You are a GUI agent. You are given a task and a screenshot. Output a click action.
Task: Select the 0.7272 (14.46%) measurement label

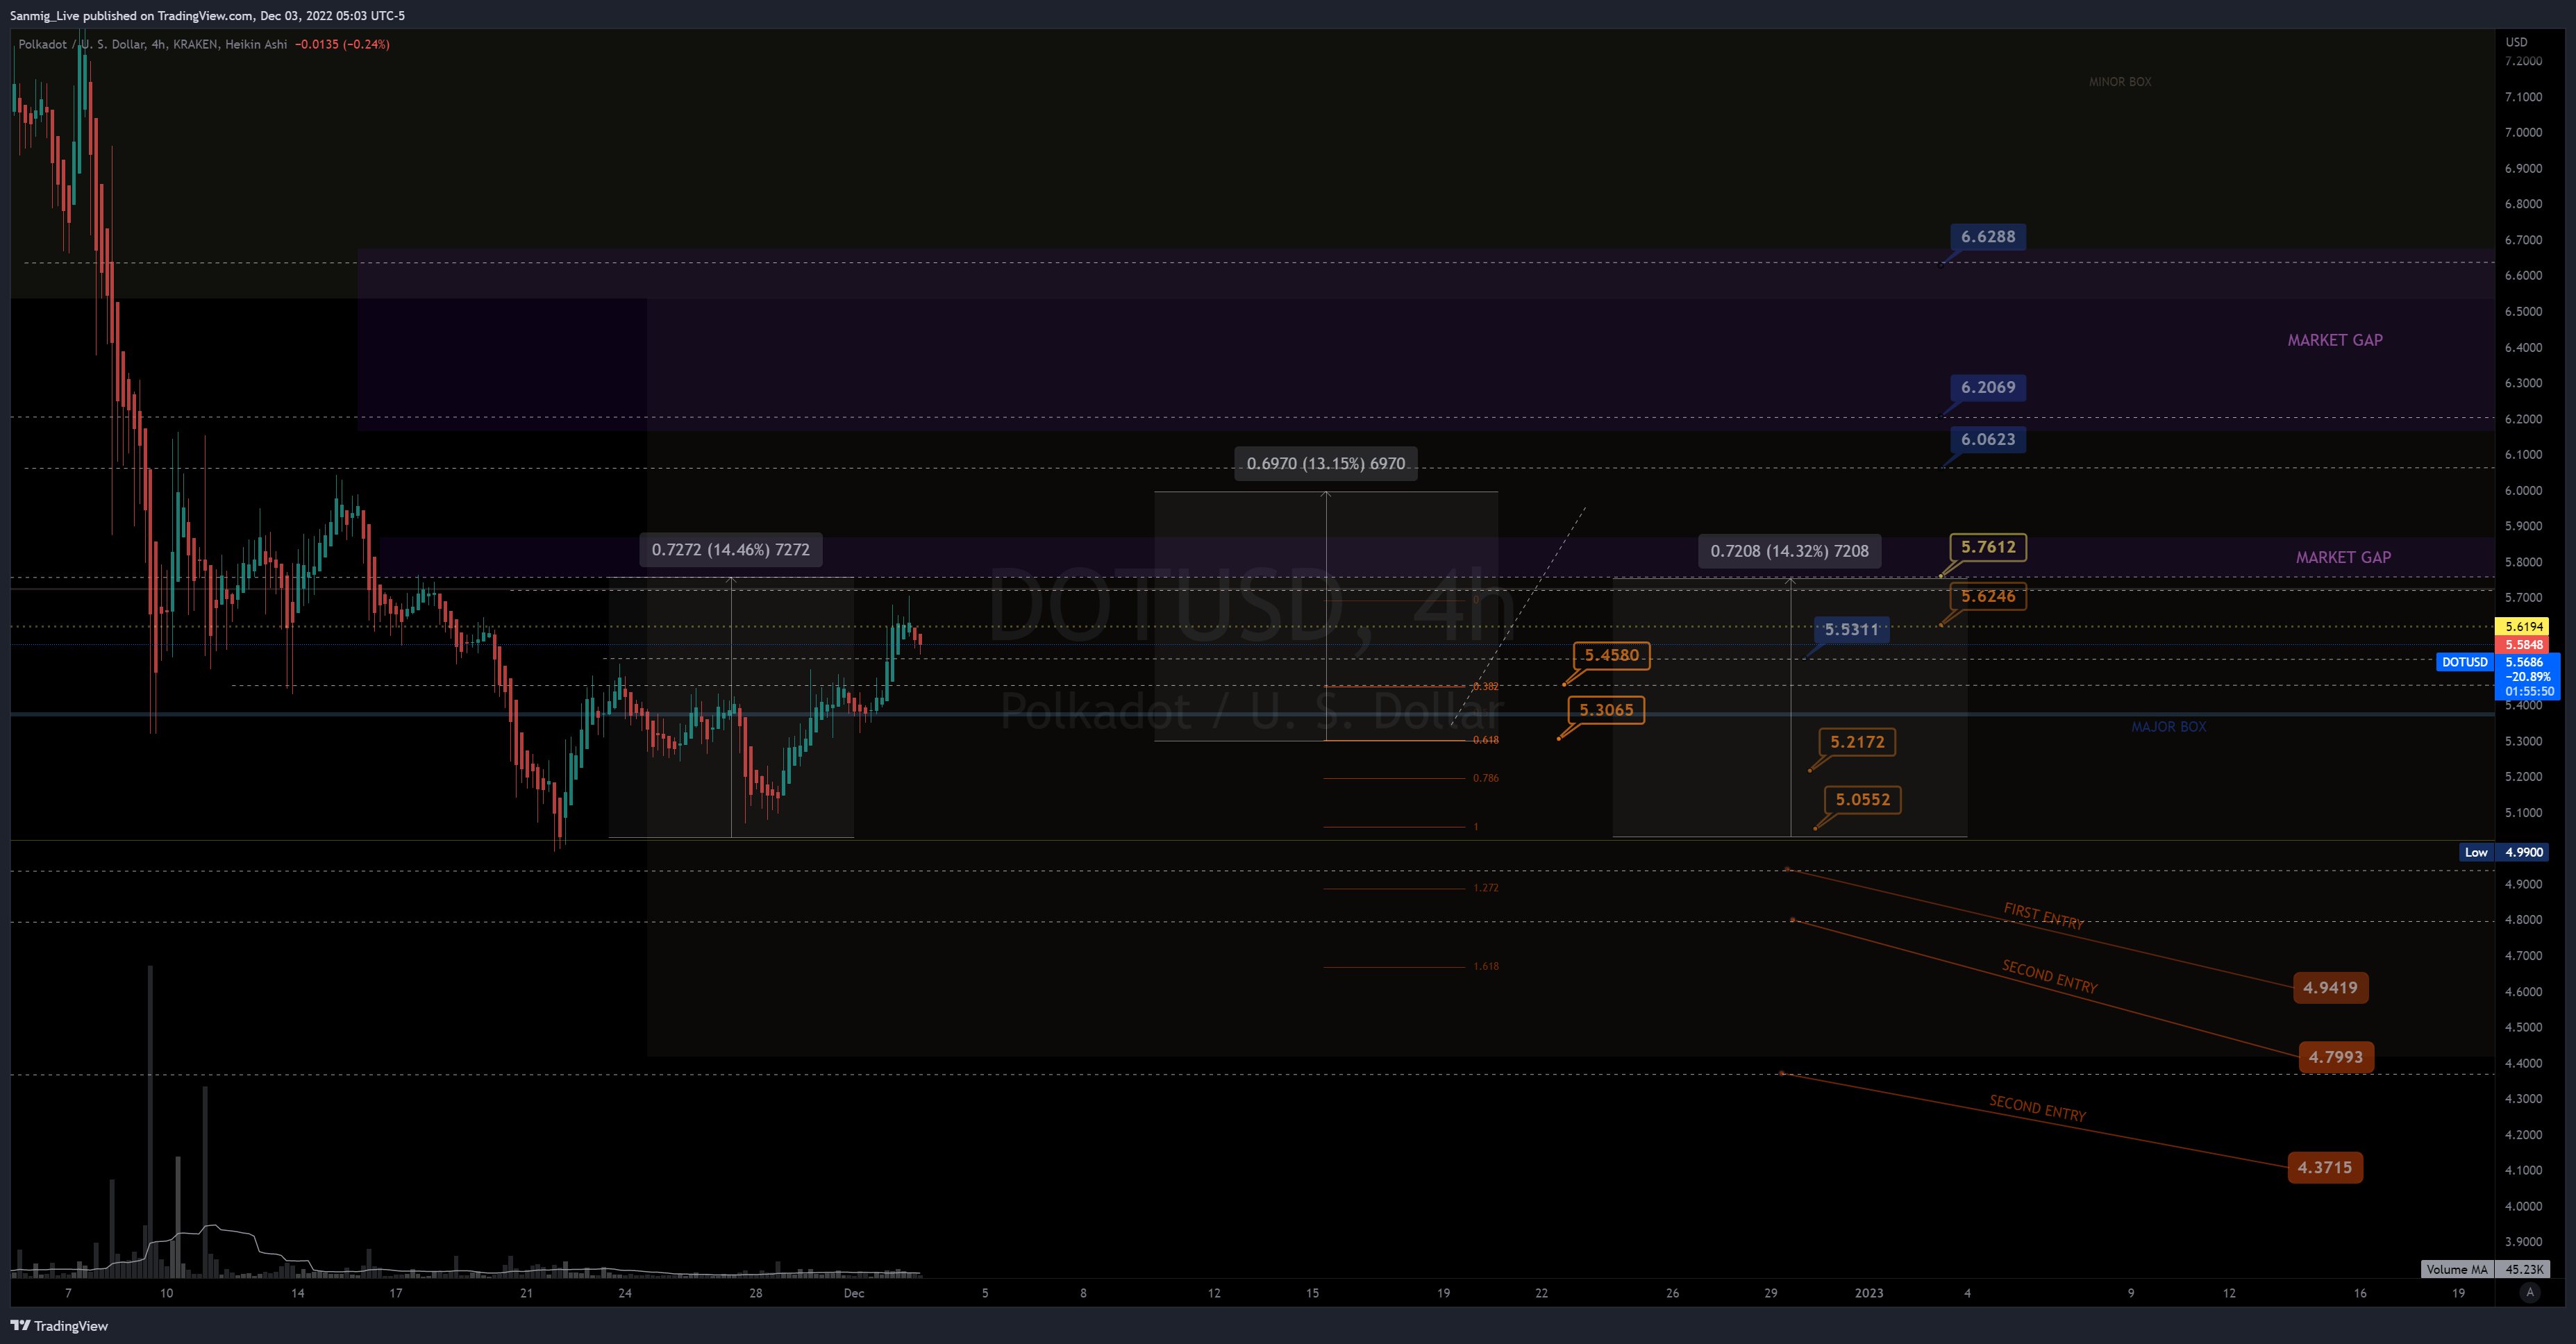point(730,549)
